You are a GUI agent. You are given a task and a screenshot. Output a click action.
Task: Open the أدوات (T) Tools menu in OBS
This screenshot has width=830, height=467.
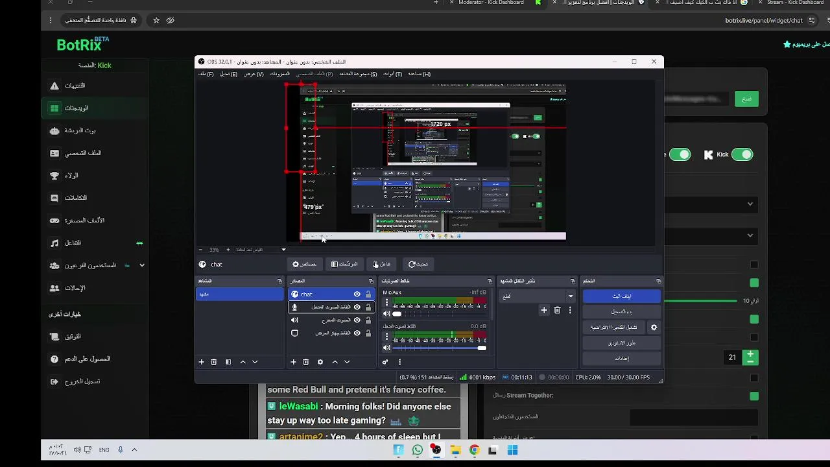pos(392,74)
